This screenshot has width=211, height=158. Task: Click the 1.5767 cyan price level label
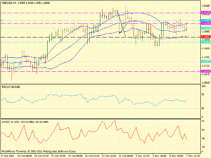[206, 61]
